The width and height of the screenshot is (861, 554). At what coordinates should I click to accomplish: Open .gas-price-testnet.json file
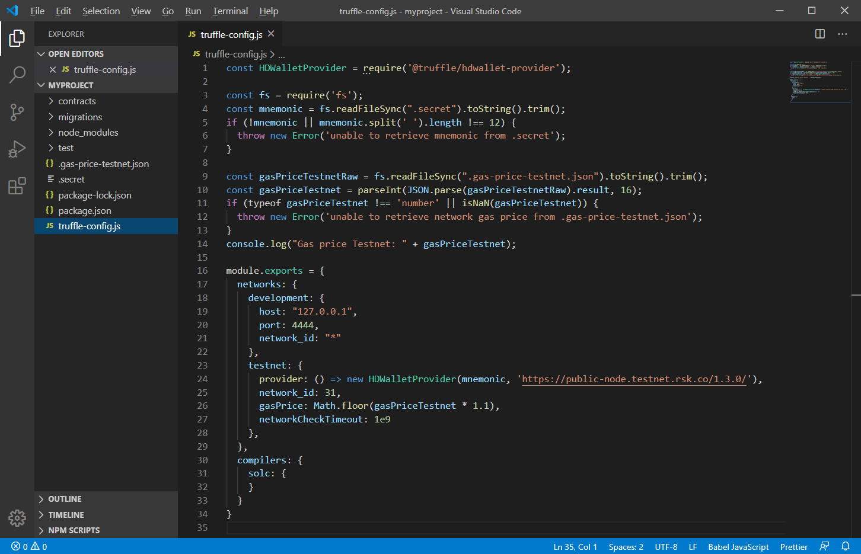(106, 164)
